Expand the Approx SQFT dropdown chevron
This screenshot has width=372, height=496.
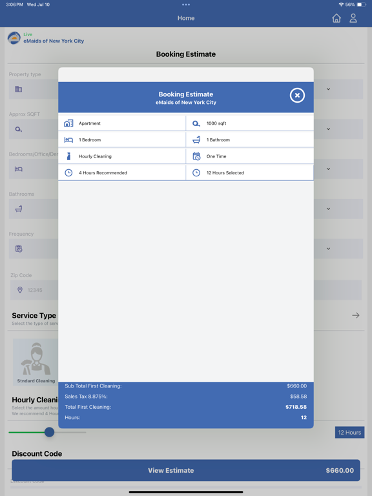pos(328,129)
